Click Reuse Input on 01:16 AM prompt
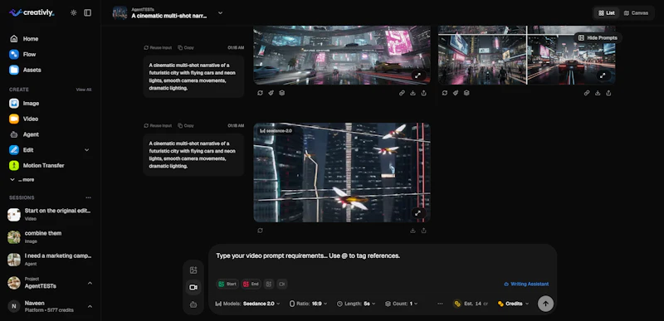 158,48
